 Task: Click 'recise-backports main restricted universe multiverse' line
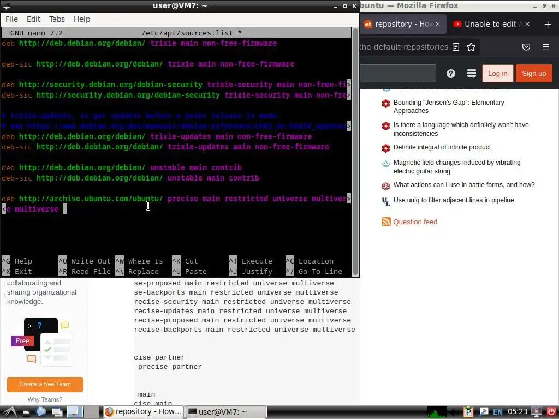[x=245, y=330]
